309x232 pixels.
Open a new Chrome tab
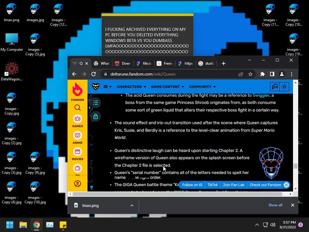(x=224, y=63)
